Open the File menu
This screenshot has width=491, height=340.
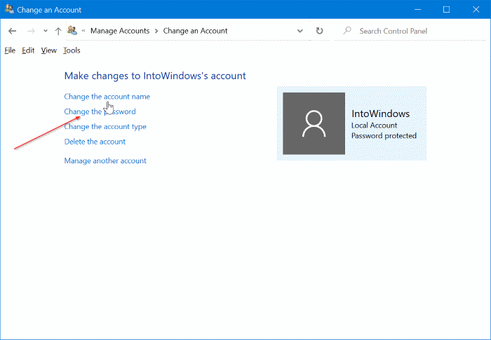[10, 50]
